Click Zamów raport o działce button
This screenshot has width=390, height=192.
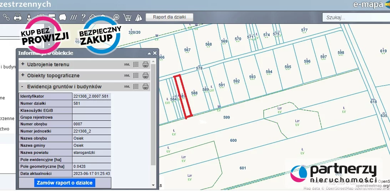[x=65, y=183]
